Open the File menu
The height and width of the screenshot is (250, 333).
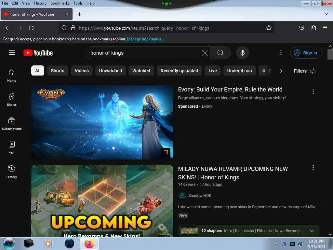(5, 3)
